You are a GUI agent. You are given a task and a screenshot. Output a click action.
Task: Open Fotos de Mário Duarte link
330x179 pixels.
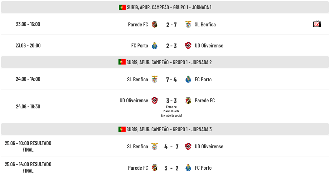point(171,111)
